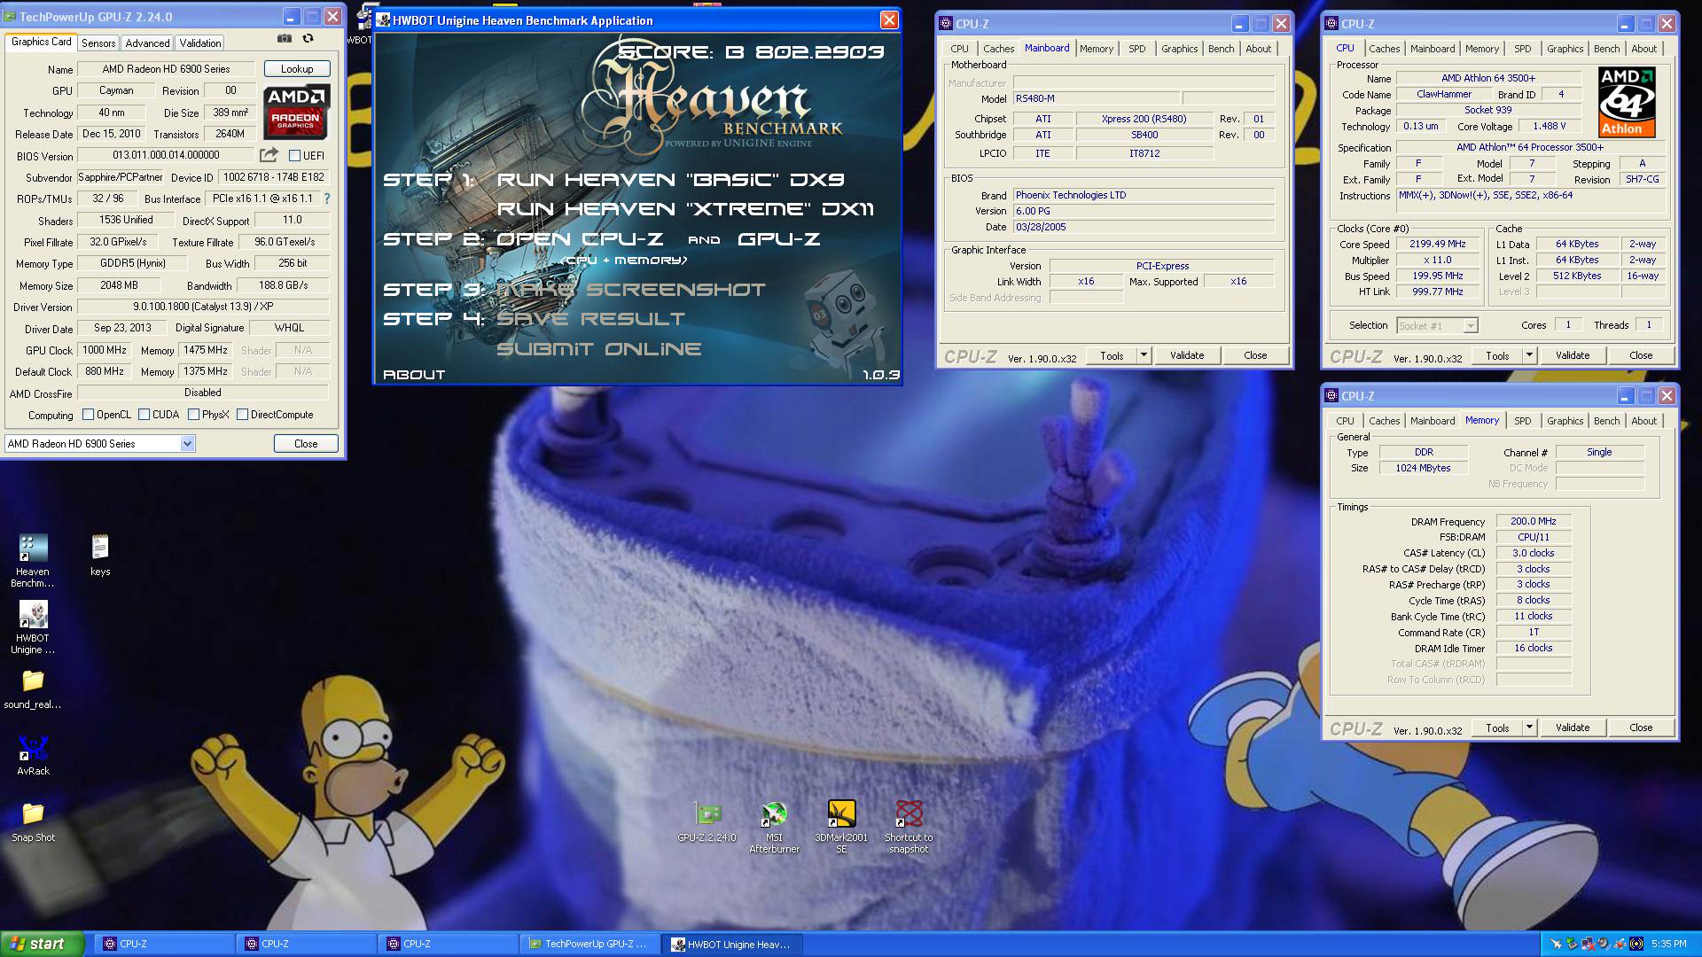Click the GPU-Z Name field value

[166, 69]
